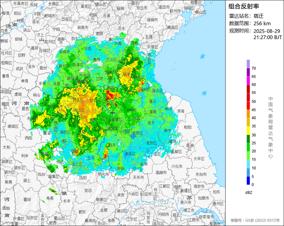Click the 平邑 map label
This screenshot has height=226, width=284.
pos(88,49)
